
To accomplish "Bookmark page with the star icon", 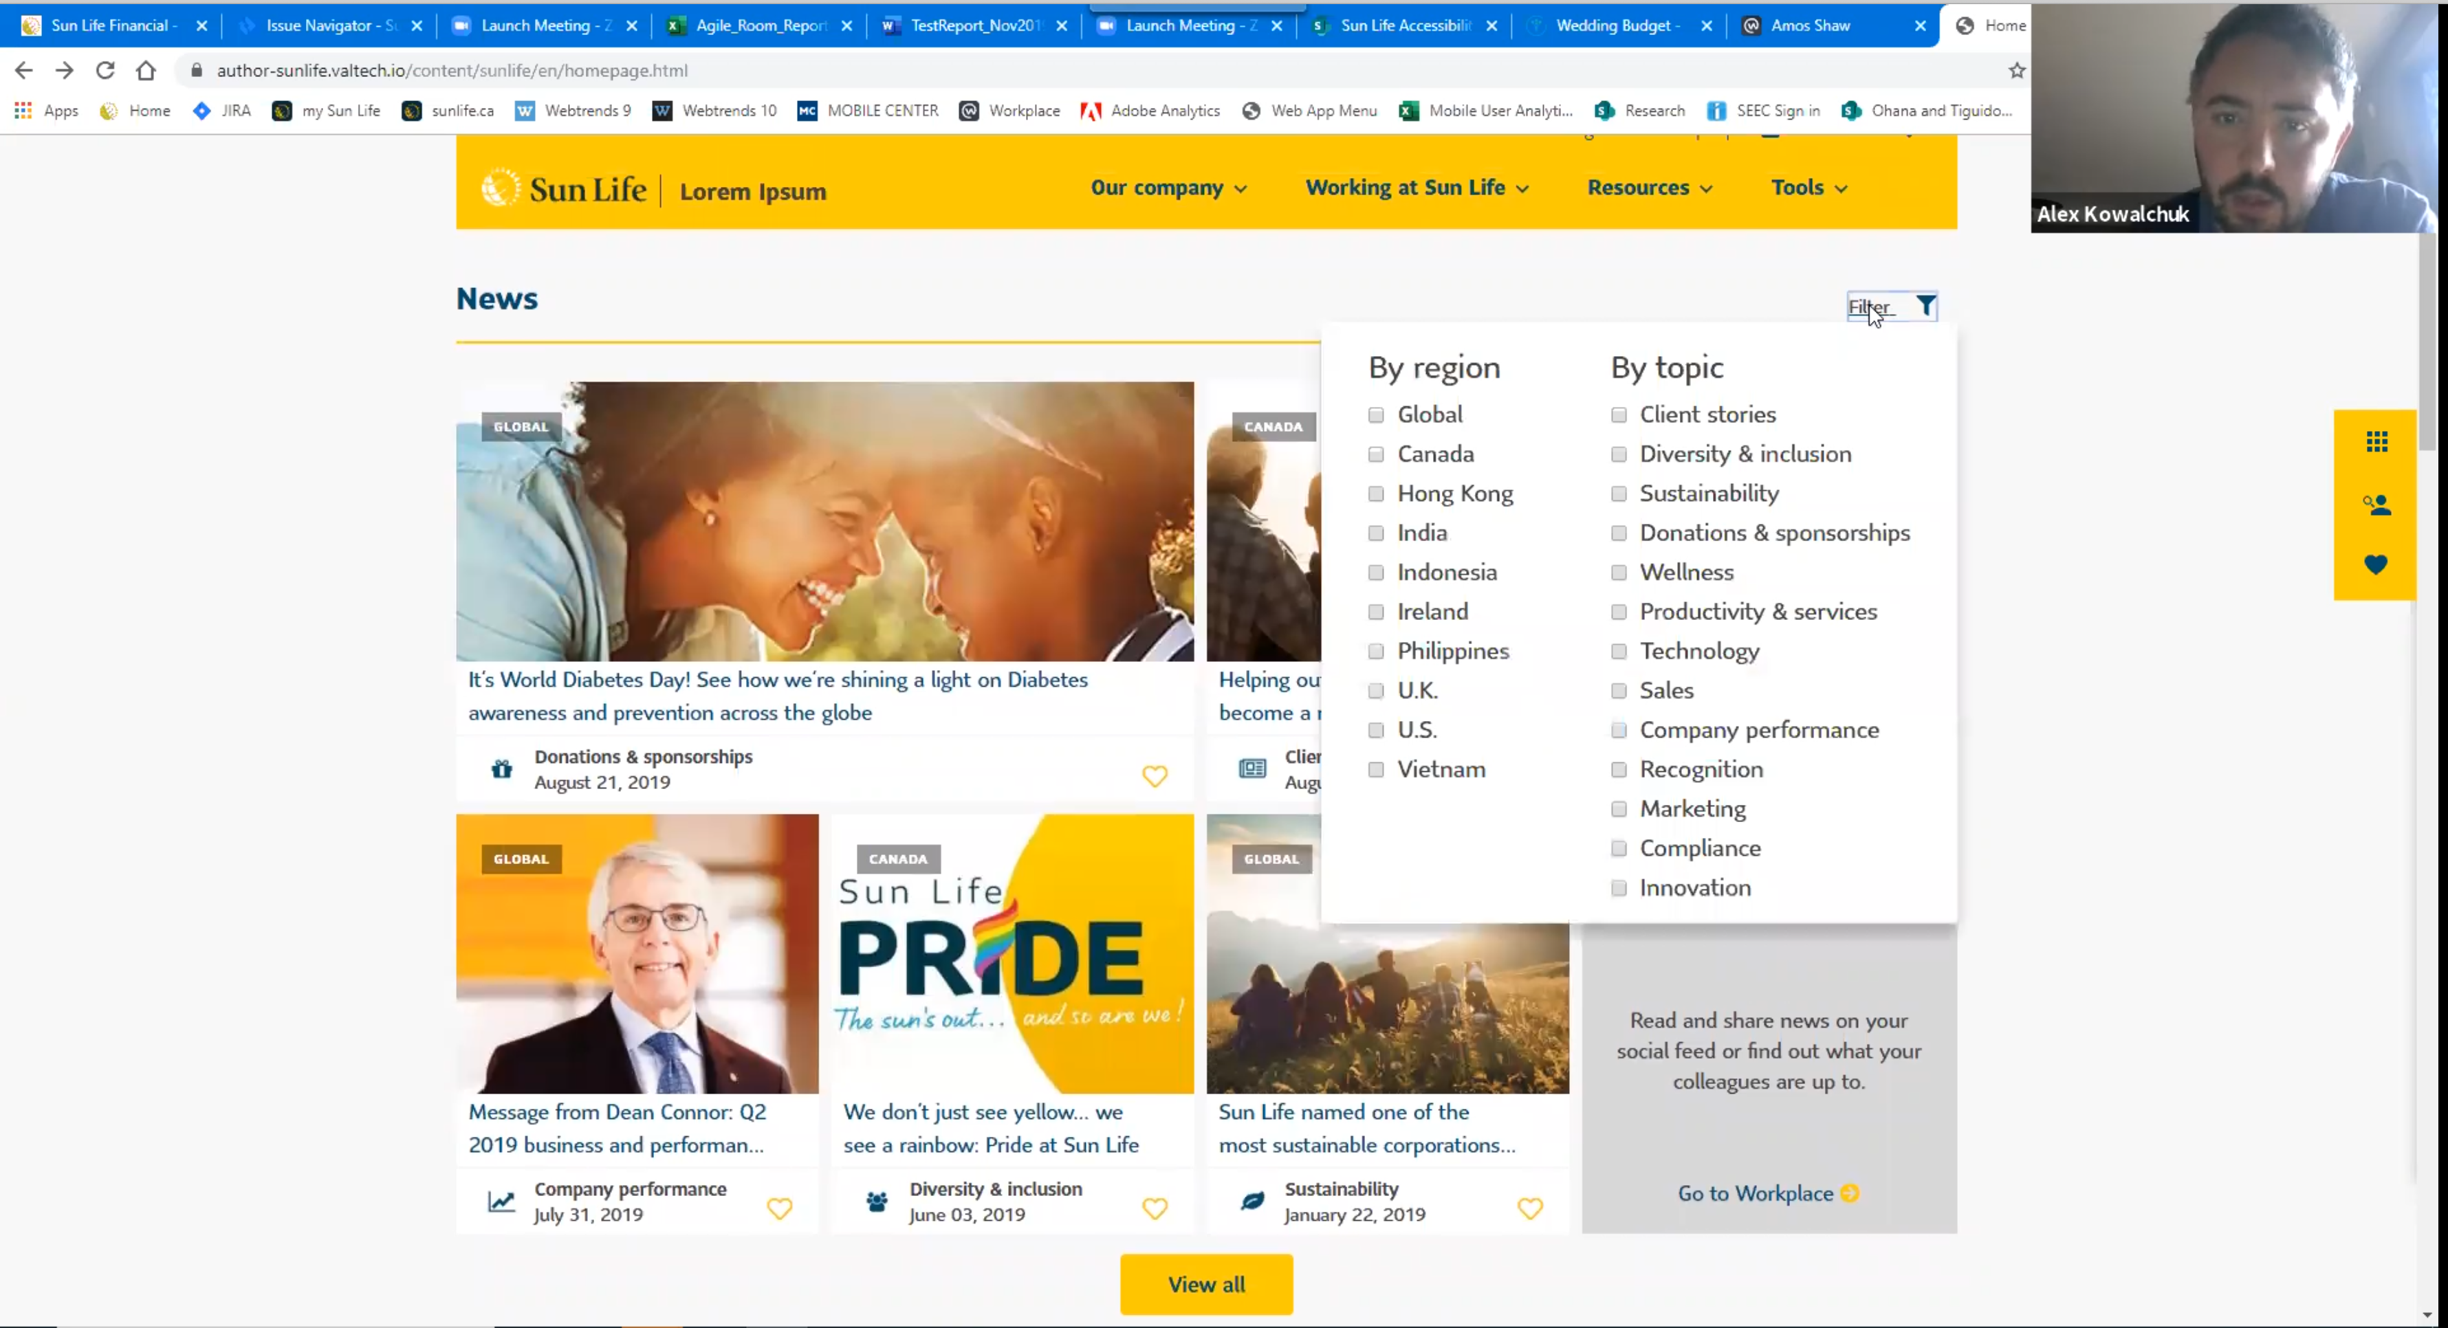I will tap(2017, 70).
